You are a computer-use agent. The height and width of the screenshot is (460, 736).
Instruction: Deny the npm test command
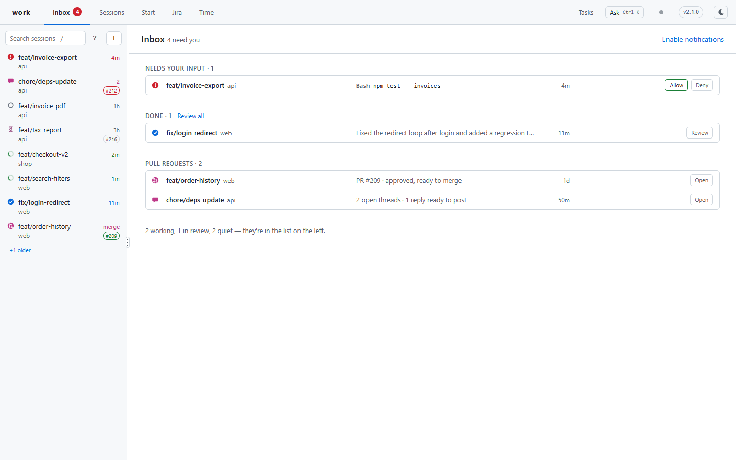pyautogui.click(x=702, y=85)
